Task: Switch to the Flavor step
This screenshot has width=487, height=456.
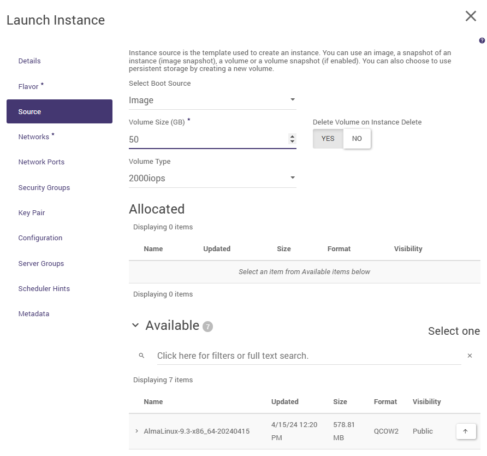Action: coord(28,86)
